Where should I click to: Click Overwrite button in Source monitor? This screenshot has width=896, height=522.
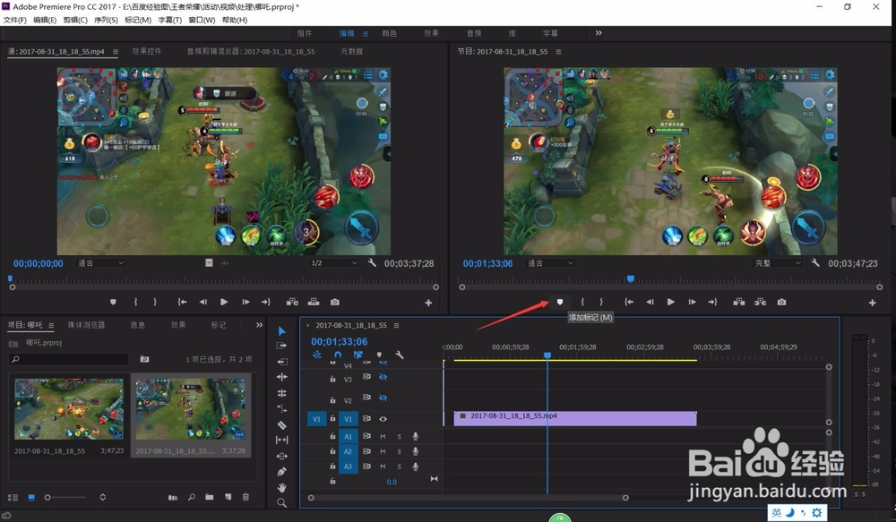click(314, 302)
